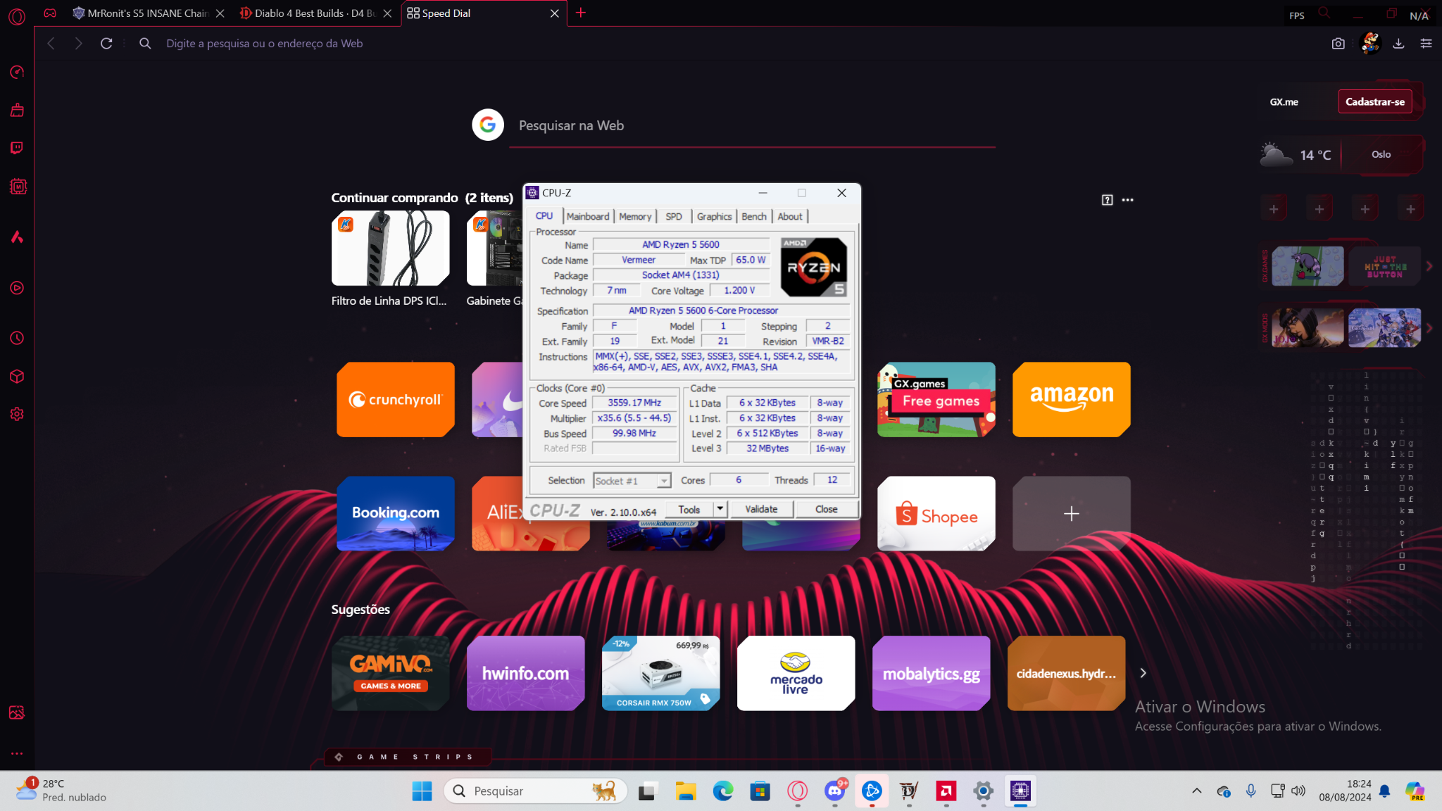This screenshot has width=1442, height=811.
Task: Open three-dots options for Continuar comprando
Action: coord(1127,200)
